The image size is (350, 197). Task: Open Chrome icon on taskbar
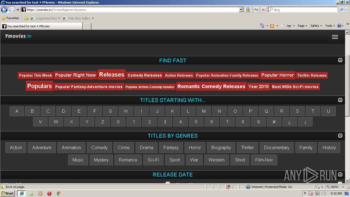(x=59, y=193)
